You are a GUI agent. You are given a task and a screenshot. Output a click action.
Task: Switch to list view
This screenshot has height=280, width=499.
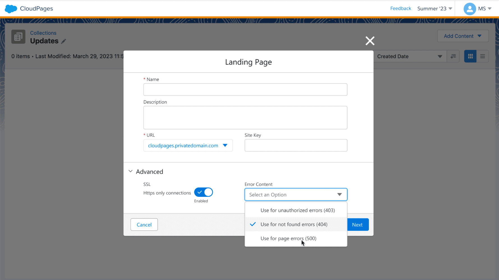[482, 57]
